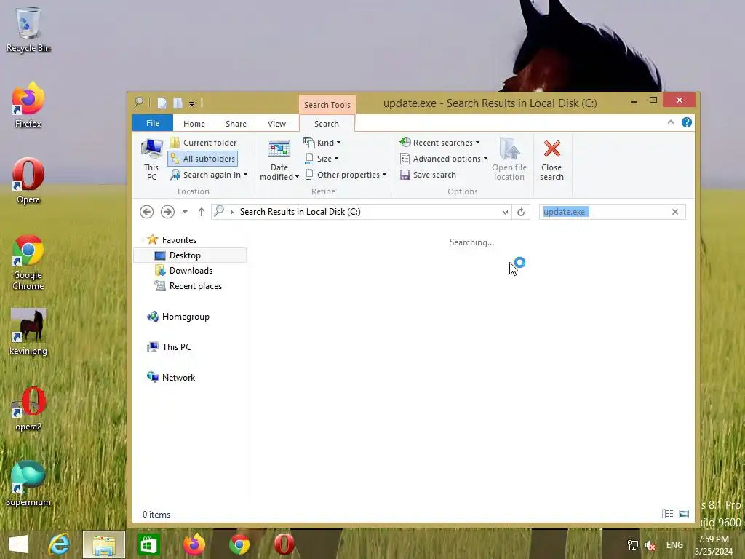Open the Recycle Bin desktop icon
Image resolution: width=745 pixels, height=559 pixels.
(28, 29)
